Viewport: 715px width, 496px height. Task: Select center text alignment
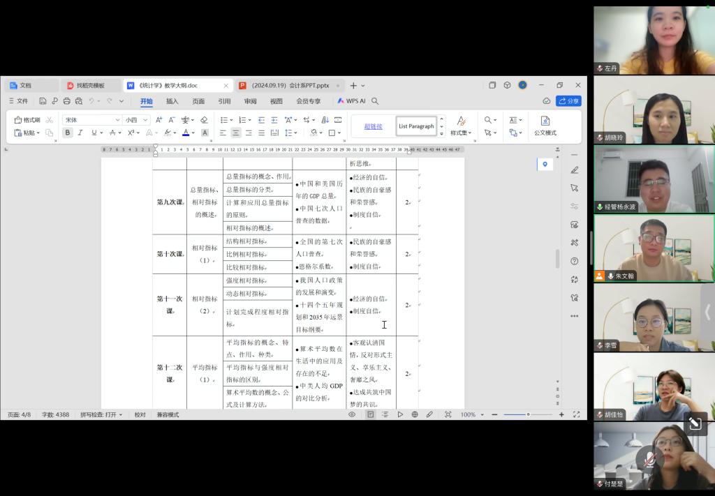pyautogui.click(x=236, y=133)
